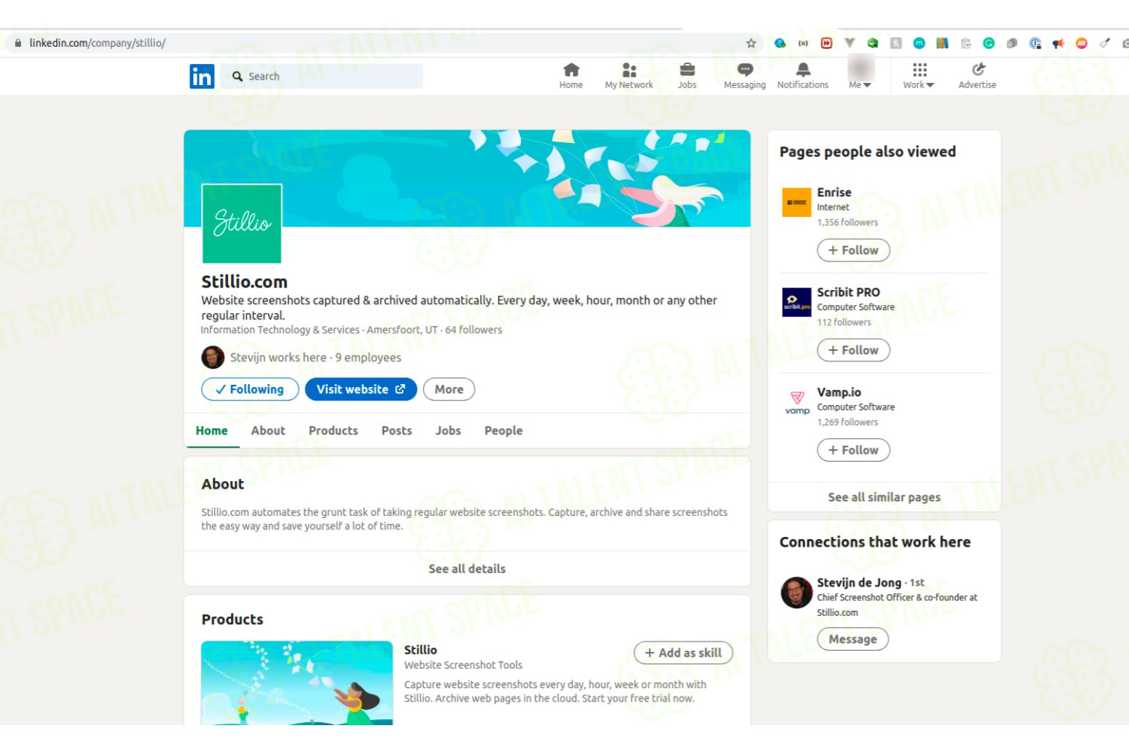Click the Grammarly extension icon
This screenshot has height=753, width=1129.
989,44
